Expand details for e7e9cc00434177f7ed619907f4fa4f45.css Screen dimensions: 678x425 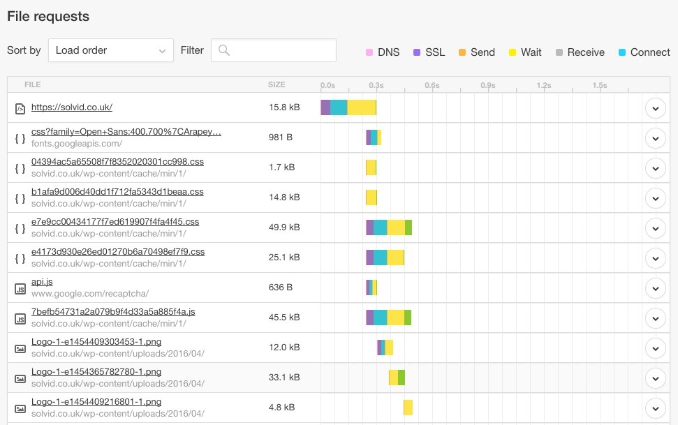click(x=656, y=228)
